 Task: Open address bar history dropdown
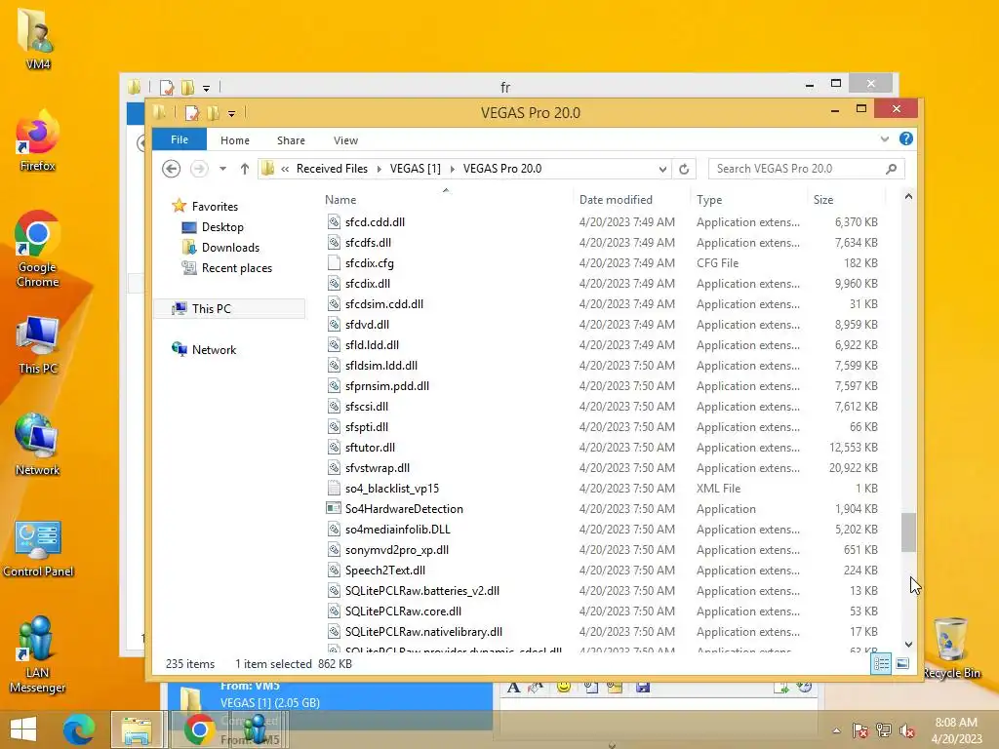click(662, 169)
